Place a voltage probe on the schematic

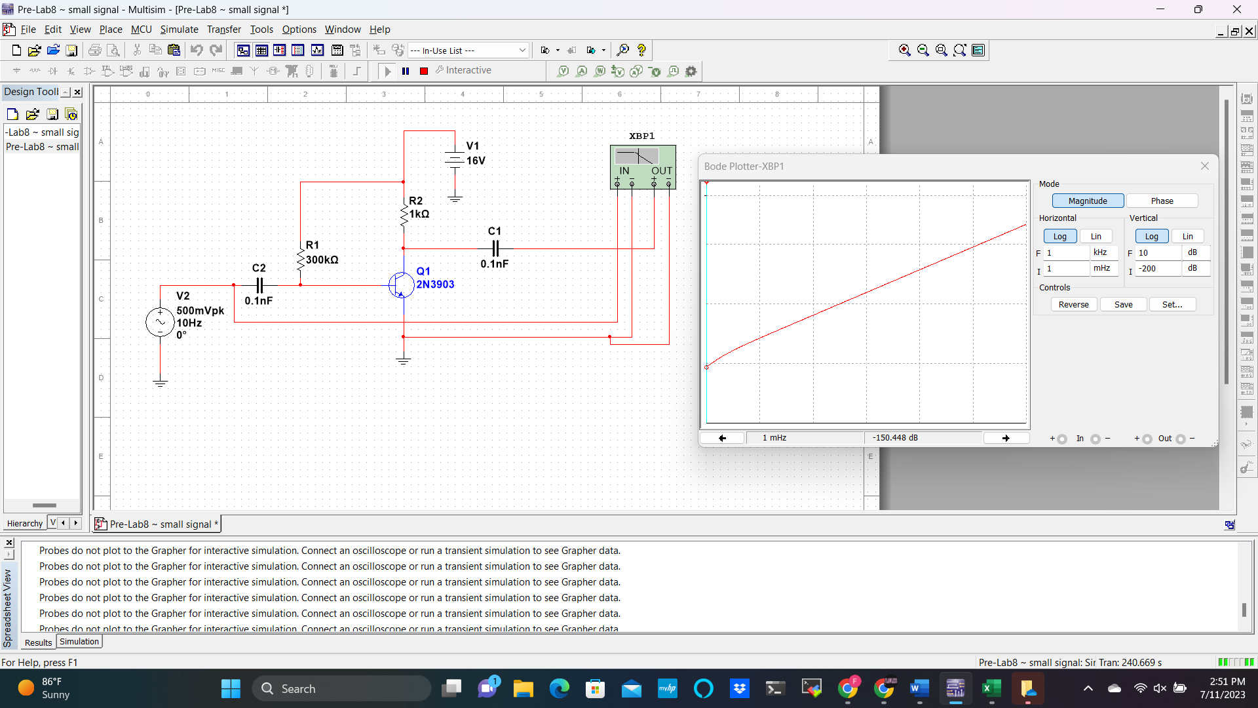pyautogui.click(x=563, y=71)
